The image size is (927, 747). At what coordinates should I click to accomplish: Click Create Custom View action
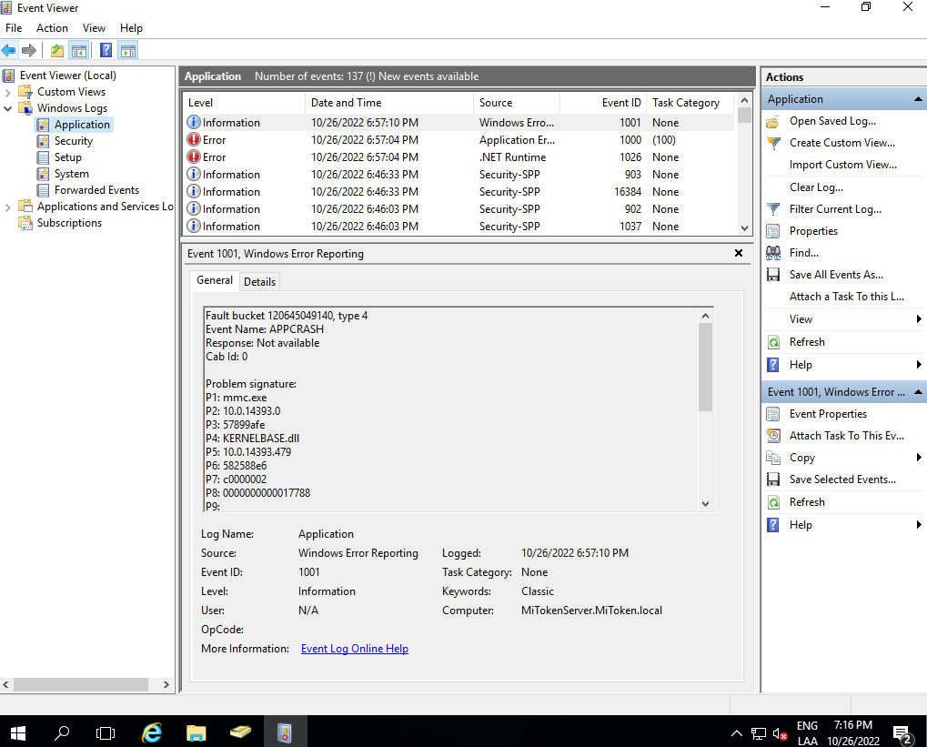point(841,143)
